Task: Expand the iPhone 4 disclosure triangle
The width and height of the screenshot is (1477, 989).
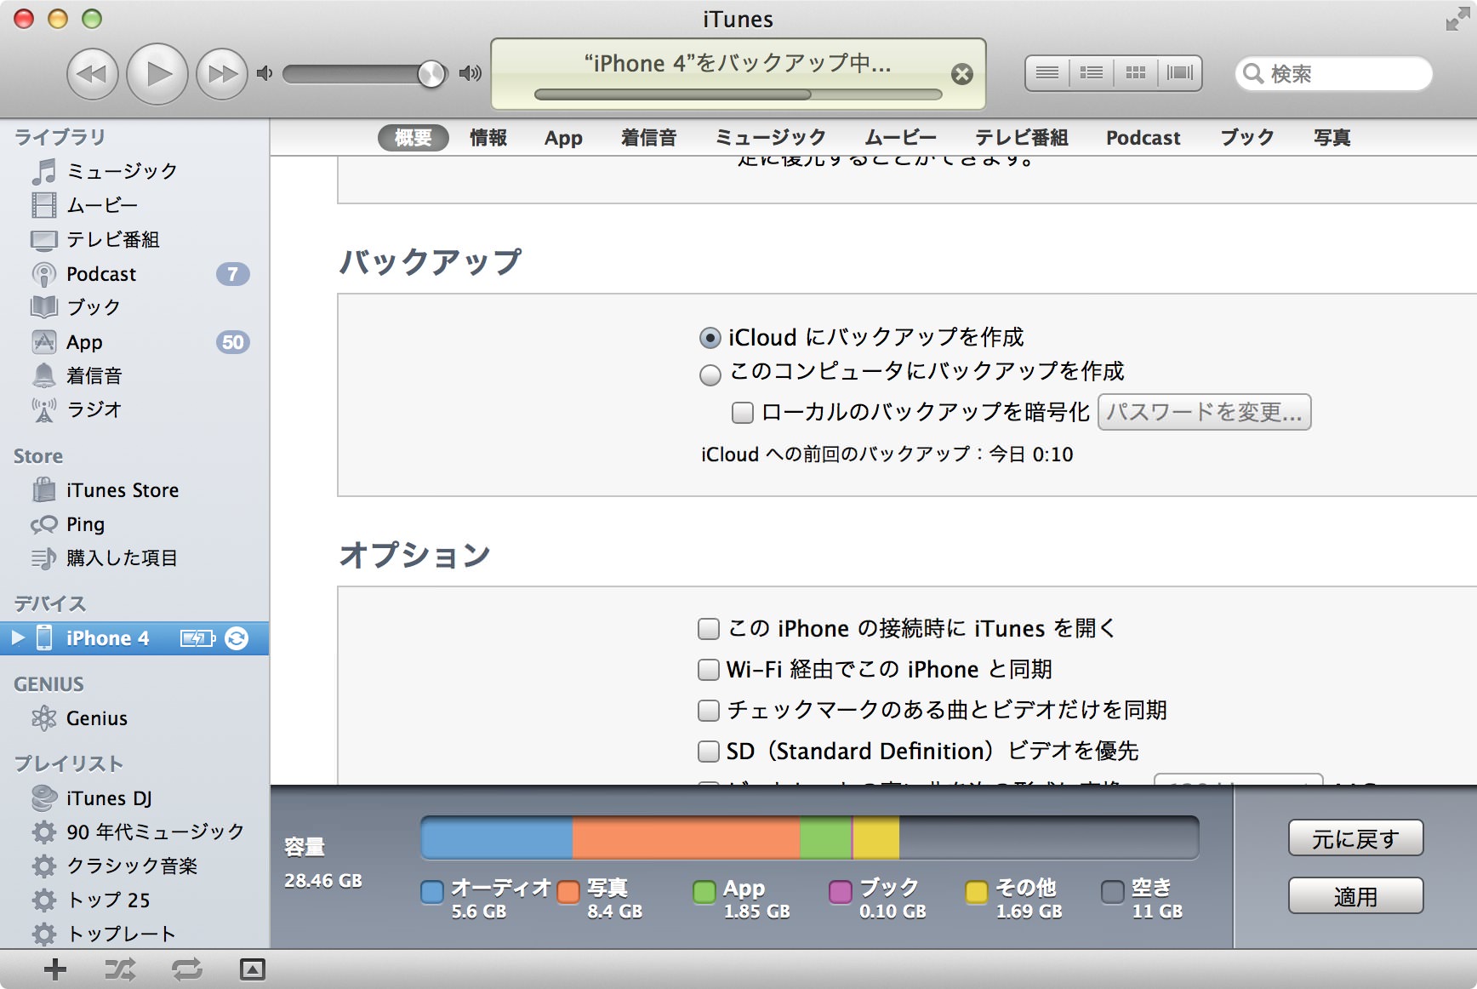Action: (18, 637)
